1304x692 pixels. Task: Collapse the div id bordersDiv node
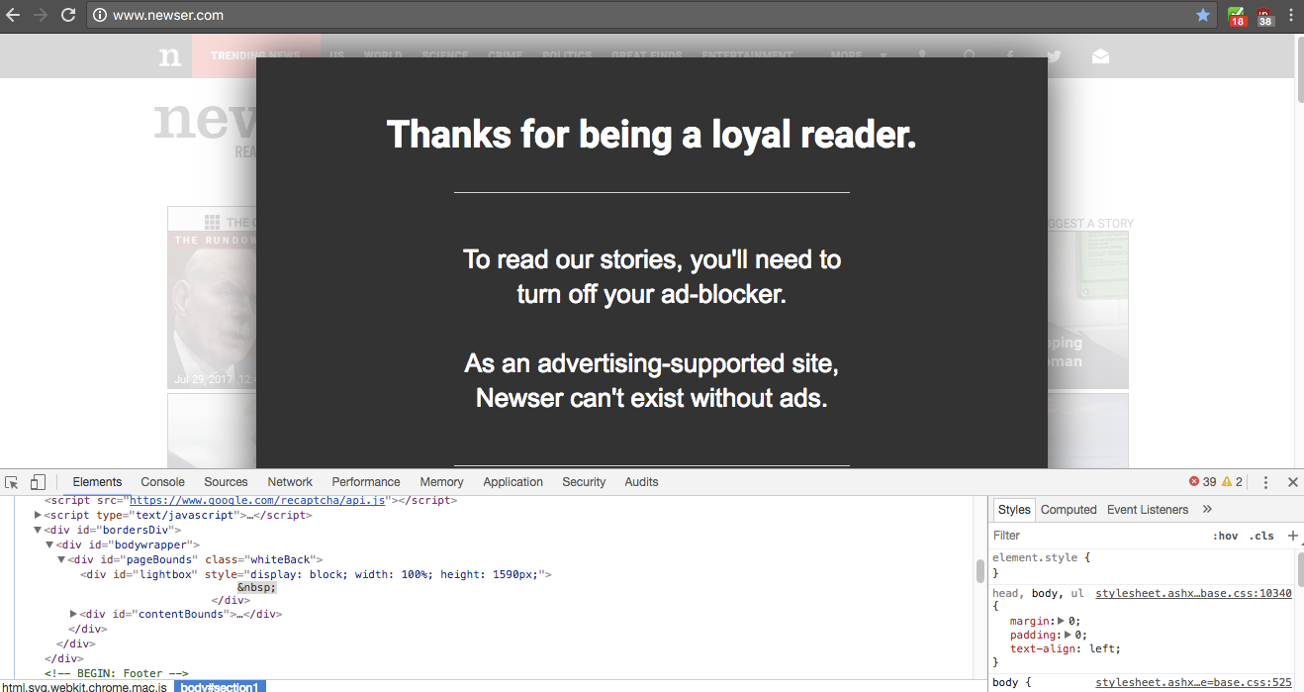click(x=39, y=530)
